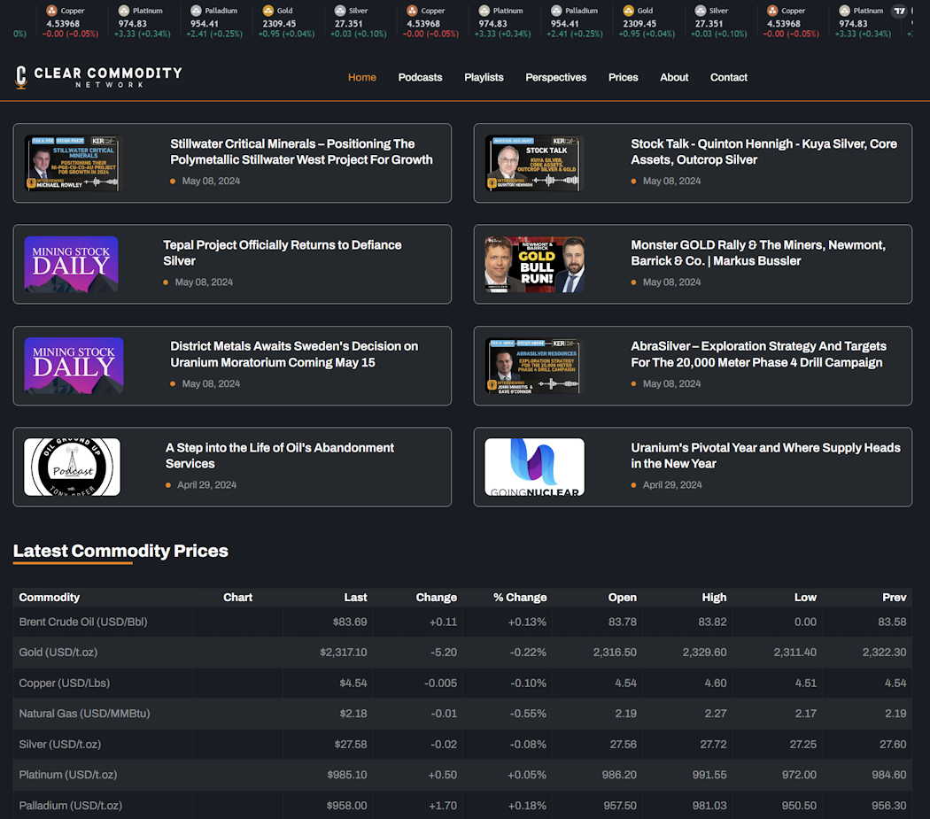Click the TradingView logo in ticker bar
The width and height of the screenshot is (930, 819).
[901, 12]
